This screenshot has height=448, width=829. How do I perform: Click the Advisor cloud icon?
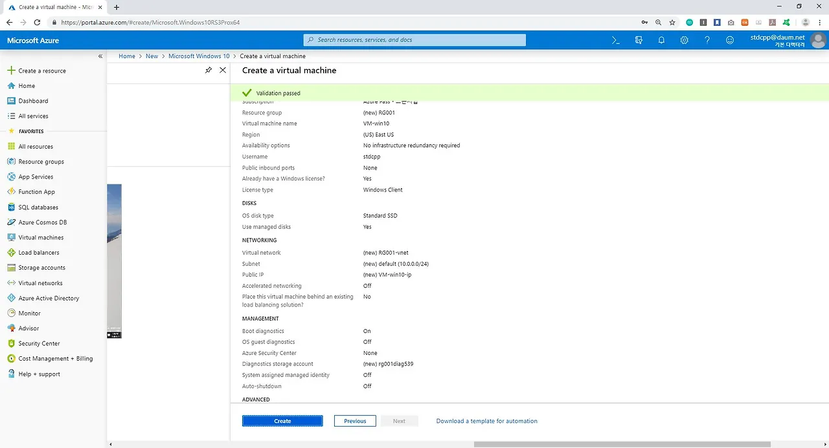click(x=11, y=328)
